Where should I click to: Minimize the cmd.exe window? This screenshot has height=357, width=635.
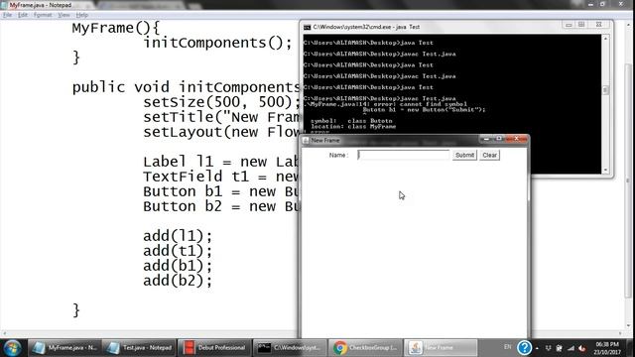pos(569,25)
